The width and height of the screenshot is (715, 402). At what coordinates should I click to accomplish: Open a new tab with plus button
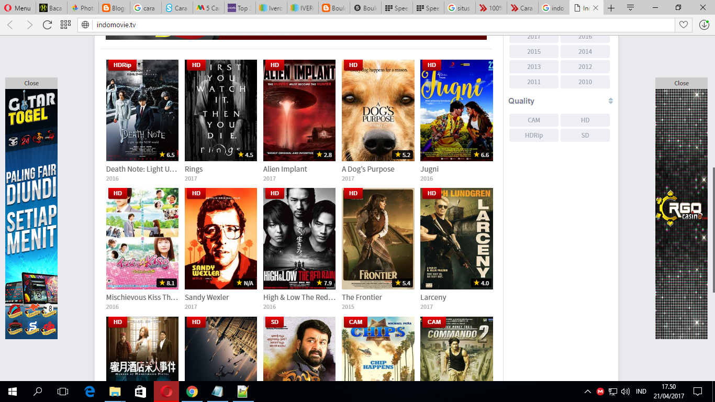coord(611,8)
